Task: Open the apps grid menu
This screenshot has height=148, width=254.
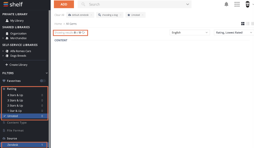Action: coord(237,4)
